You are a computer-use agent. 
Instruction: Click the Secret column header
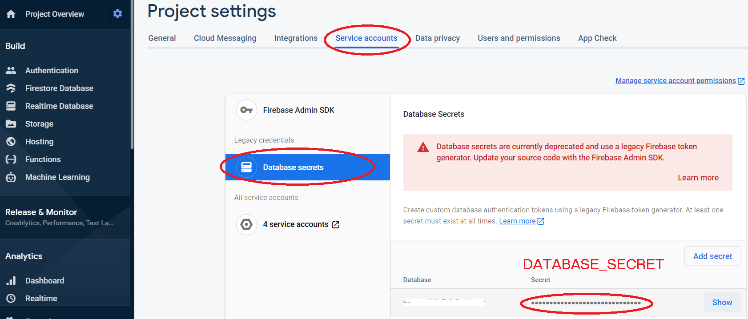(x=540, y=280)
